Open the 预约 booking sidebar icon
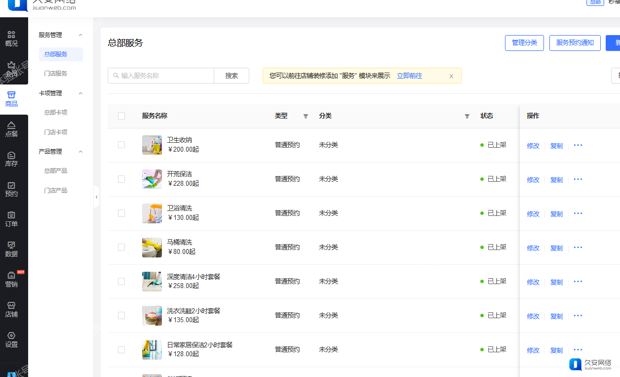The height and width of the screenshot is (377, 620). click(11, 189)
